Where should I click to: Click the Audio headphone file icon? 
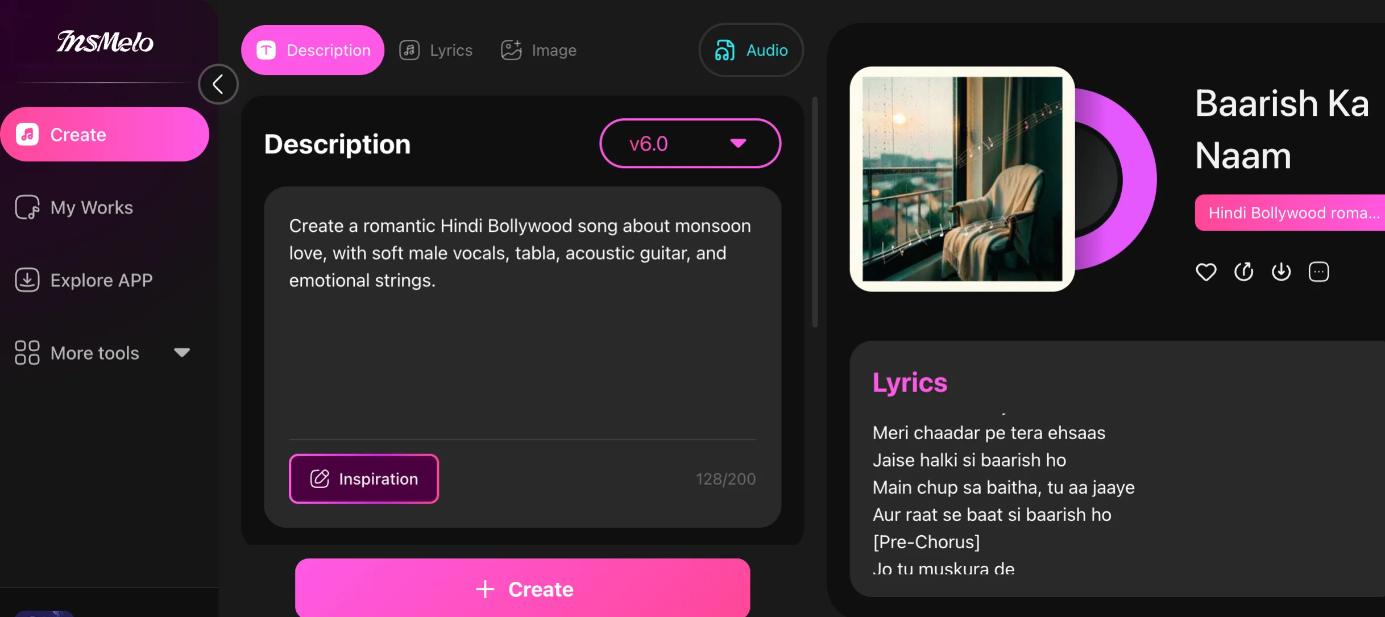(x=724, y=50)
